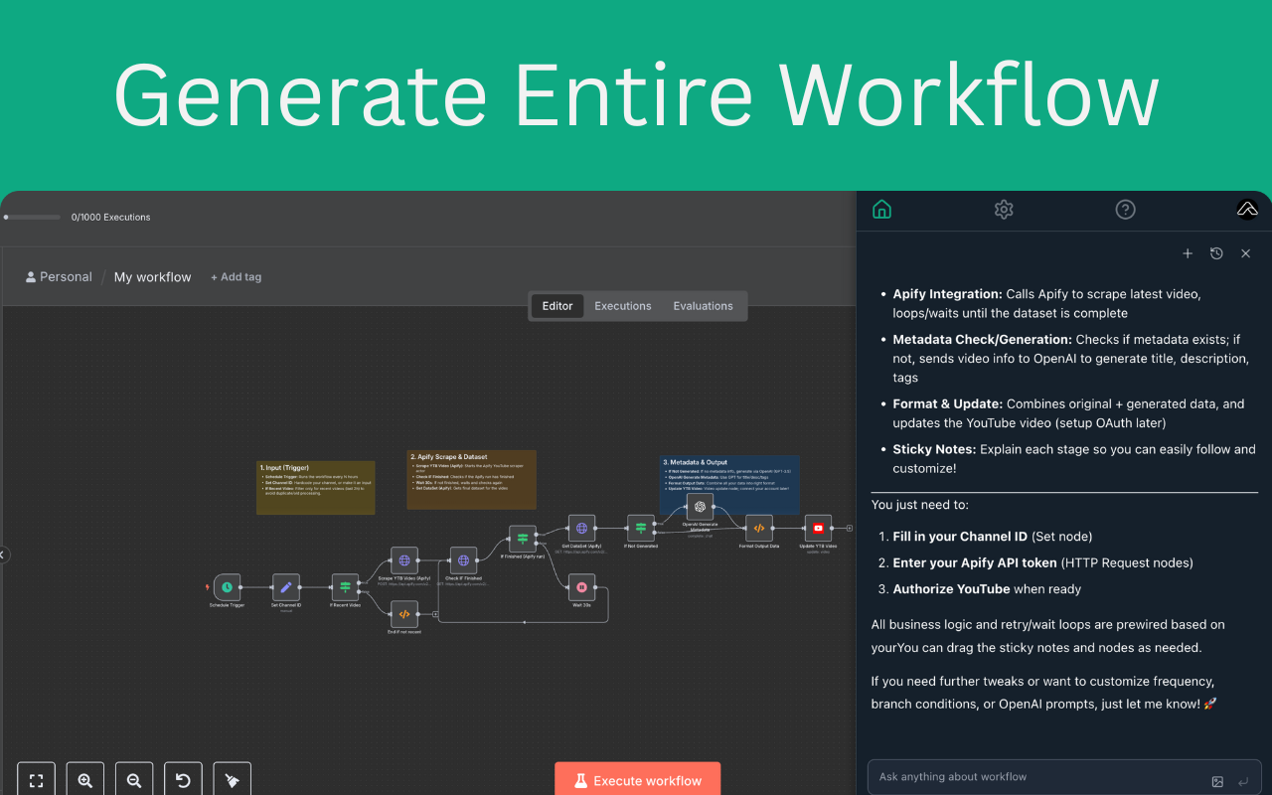
Task: Click the plus connector after End if not recent
Action: pos(434,614)
